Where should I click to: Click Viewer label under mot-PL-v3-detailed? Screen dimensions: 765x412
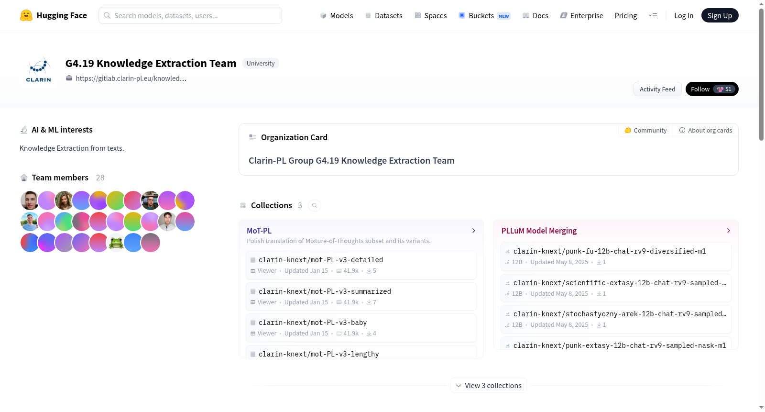point(267,271)
